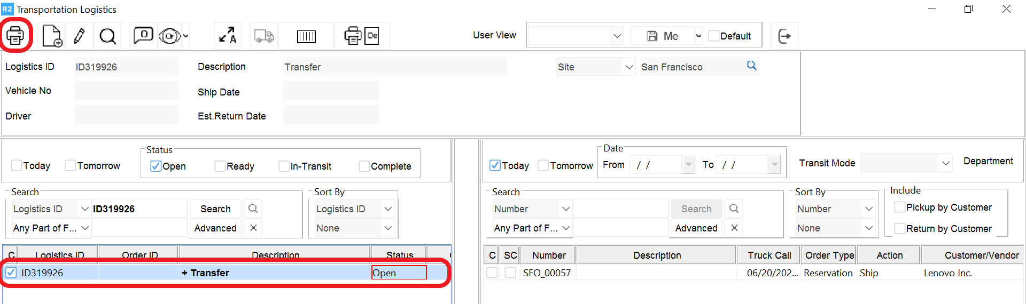Enable the In-Transit status checkbox
The width and height of the screenshot is (1026, 304).
[284, 166]
